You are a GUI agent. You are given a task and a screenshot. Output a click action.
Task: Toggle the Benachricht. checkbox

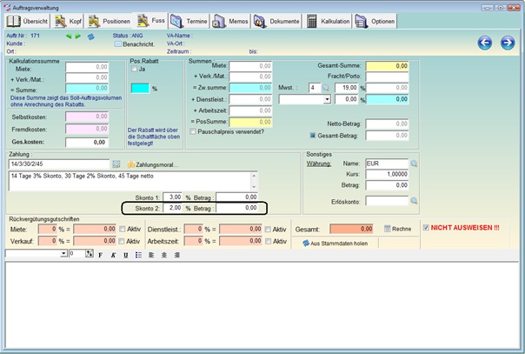coord(118,43)
